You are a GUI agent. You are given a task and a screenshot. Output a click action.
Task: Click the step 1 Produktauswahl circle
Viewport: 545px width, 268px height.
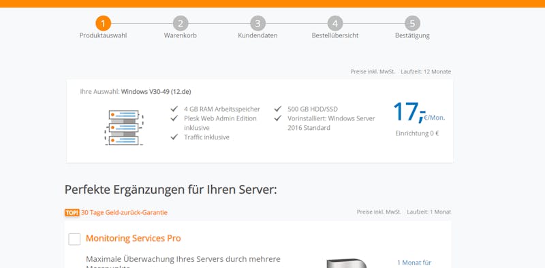[104, 24]
